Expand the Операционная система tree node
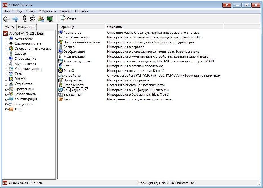Screen dimensions: 263x188 pos(6,49)
